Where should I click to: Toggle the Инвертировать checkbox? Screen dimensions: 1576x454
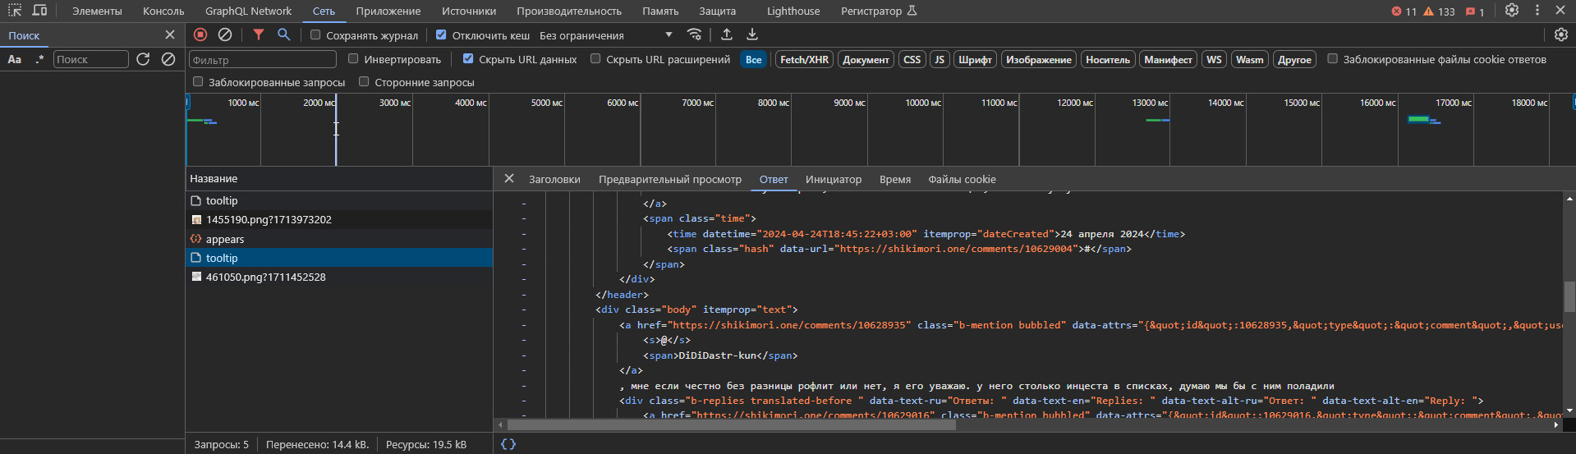353,58
